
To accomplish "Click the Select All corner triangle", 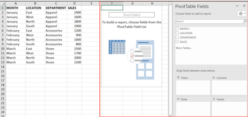I will coord(3,3).
